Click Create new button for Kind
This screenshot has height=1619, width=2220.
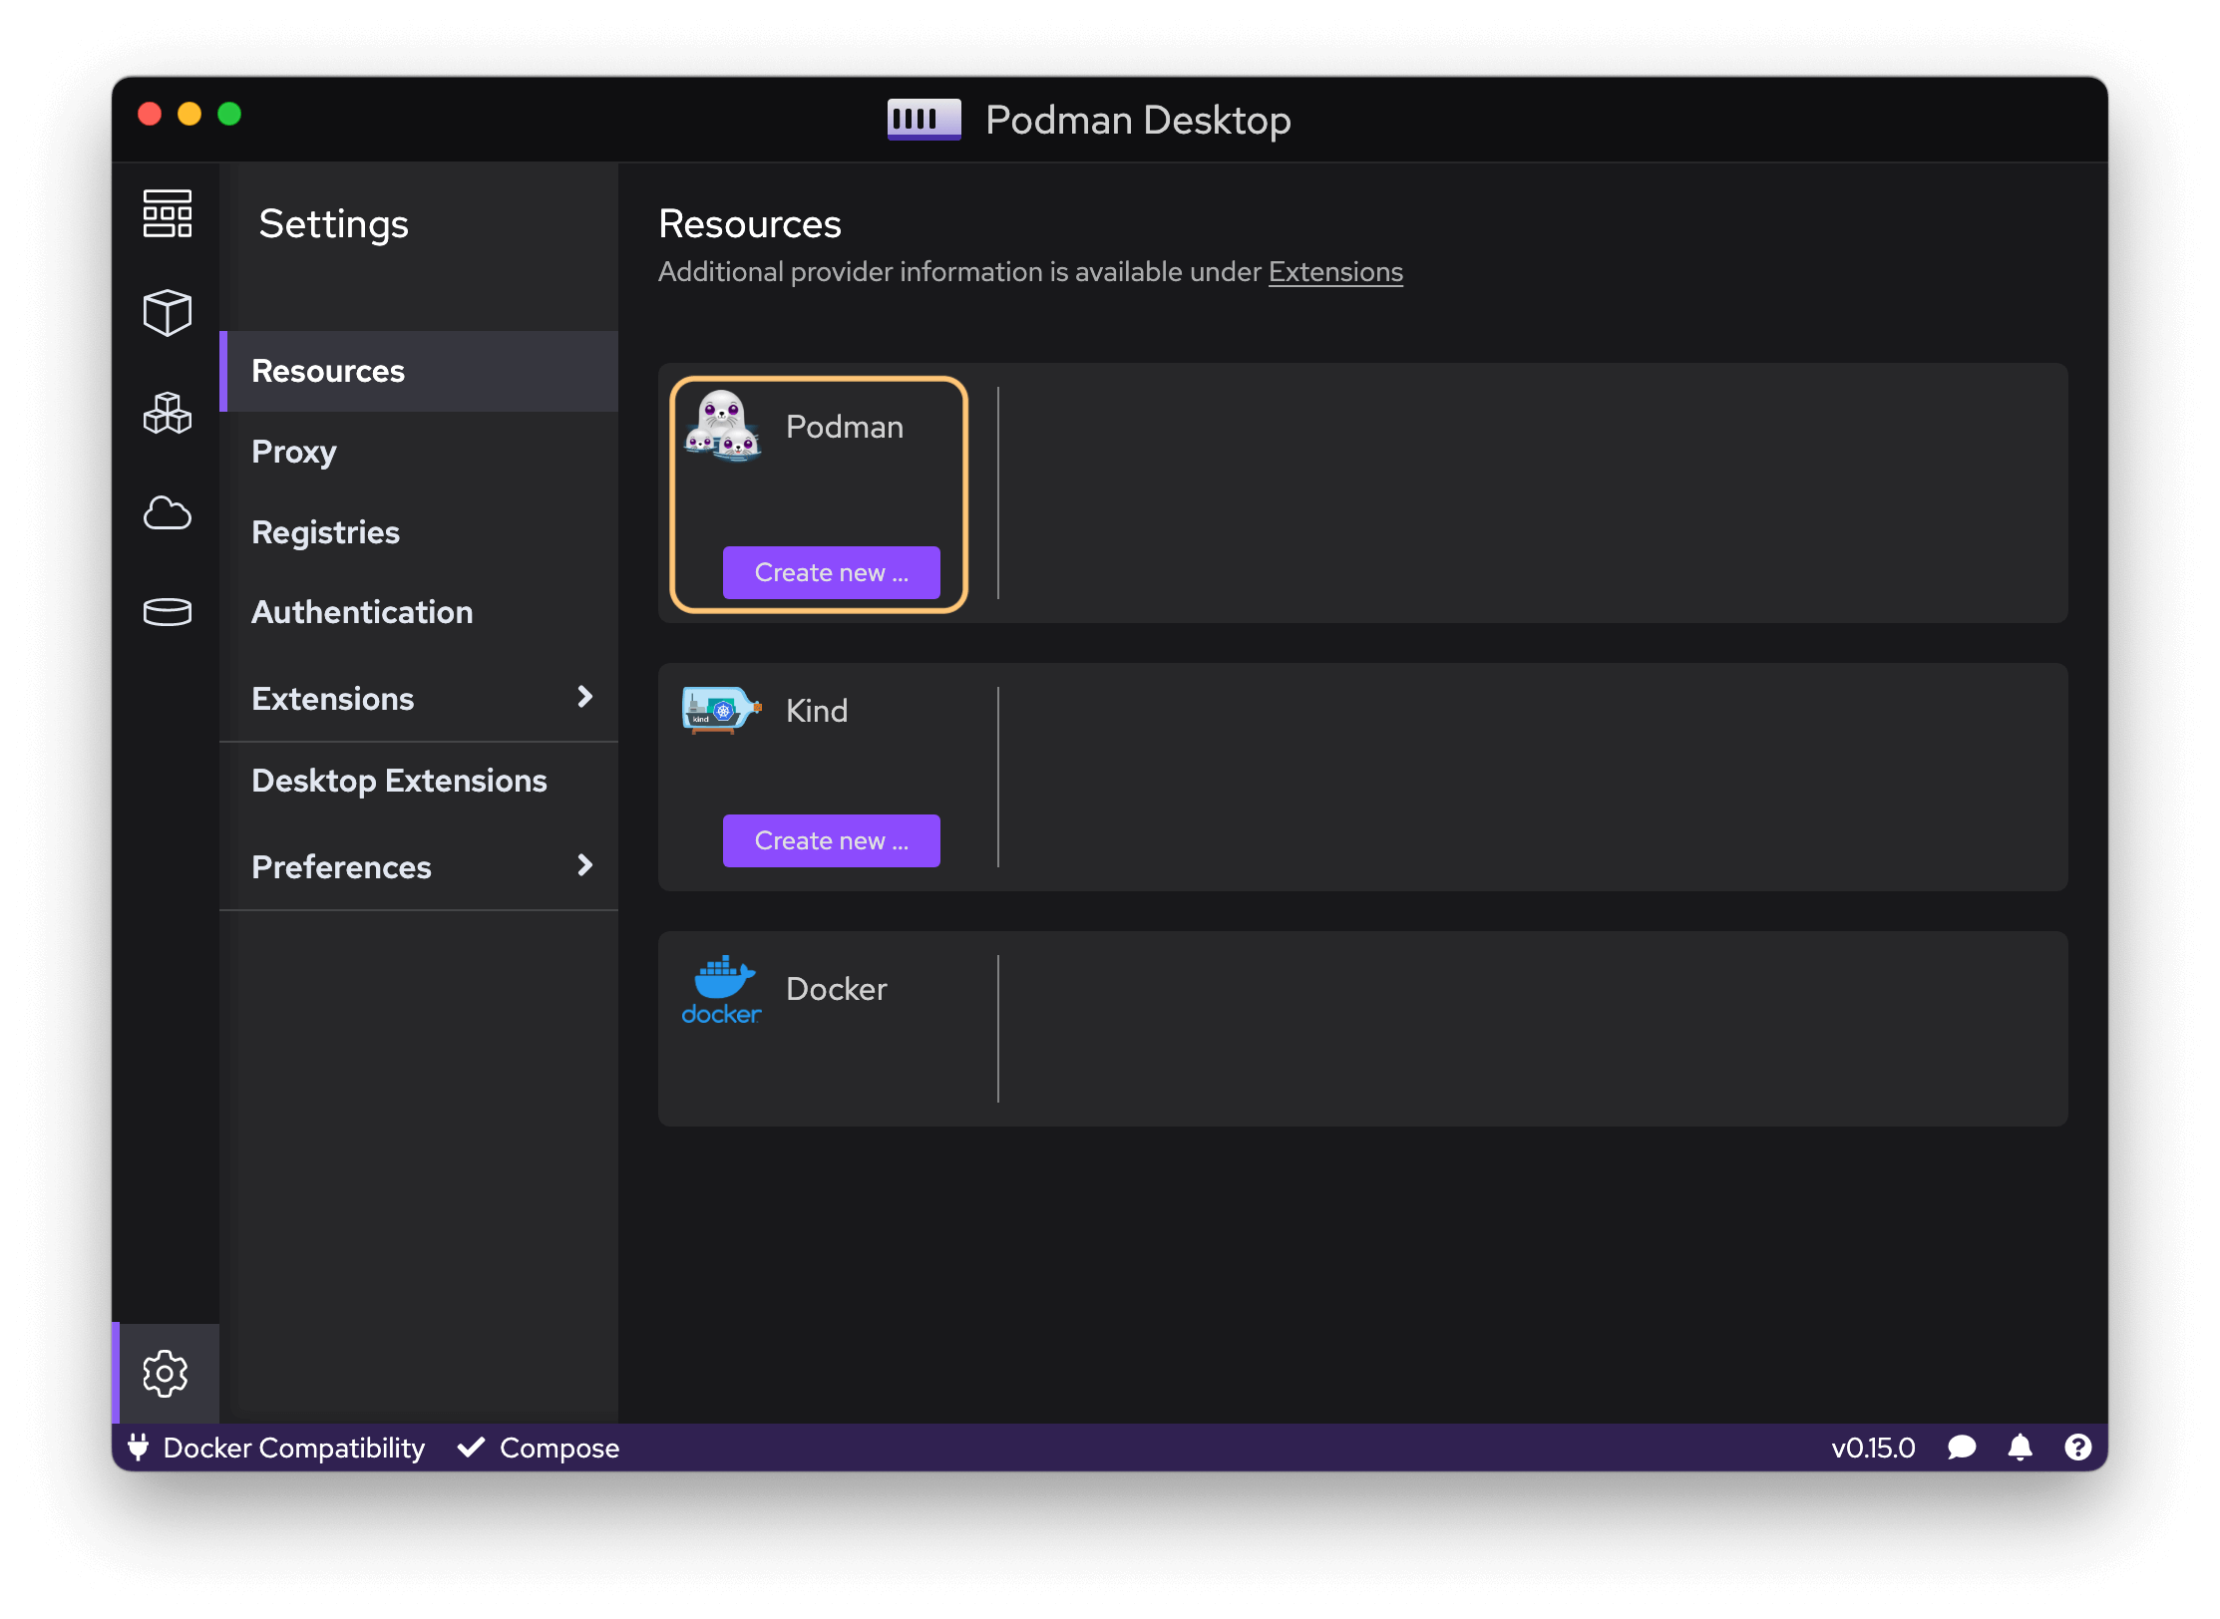coord(831,840)
